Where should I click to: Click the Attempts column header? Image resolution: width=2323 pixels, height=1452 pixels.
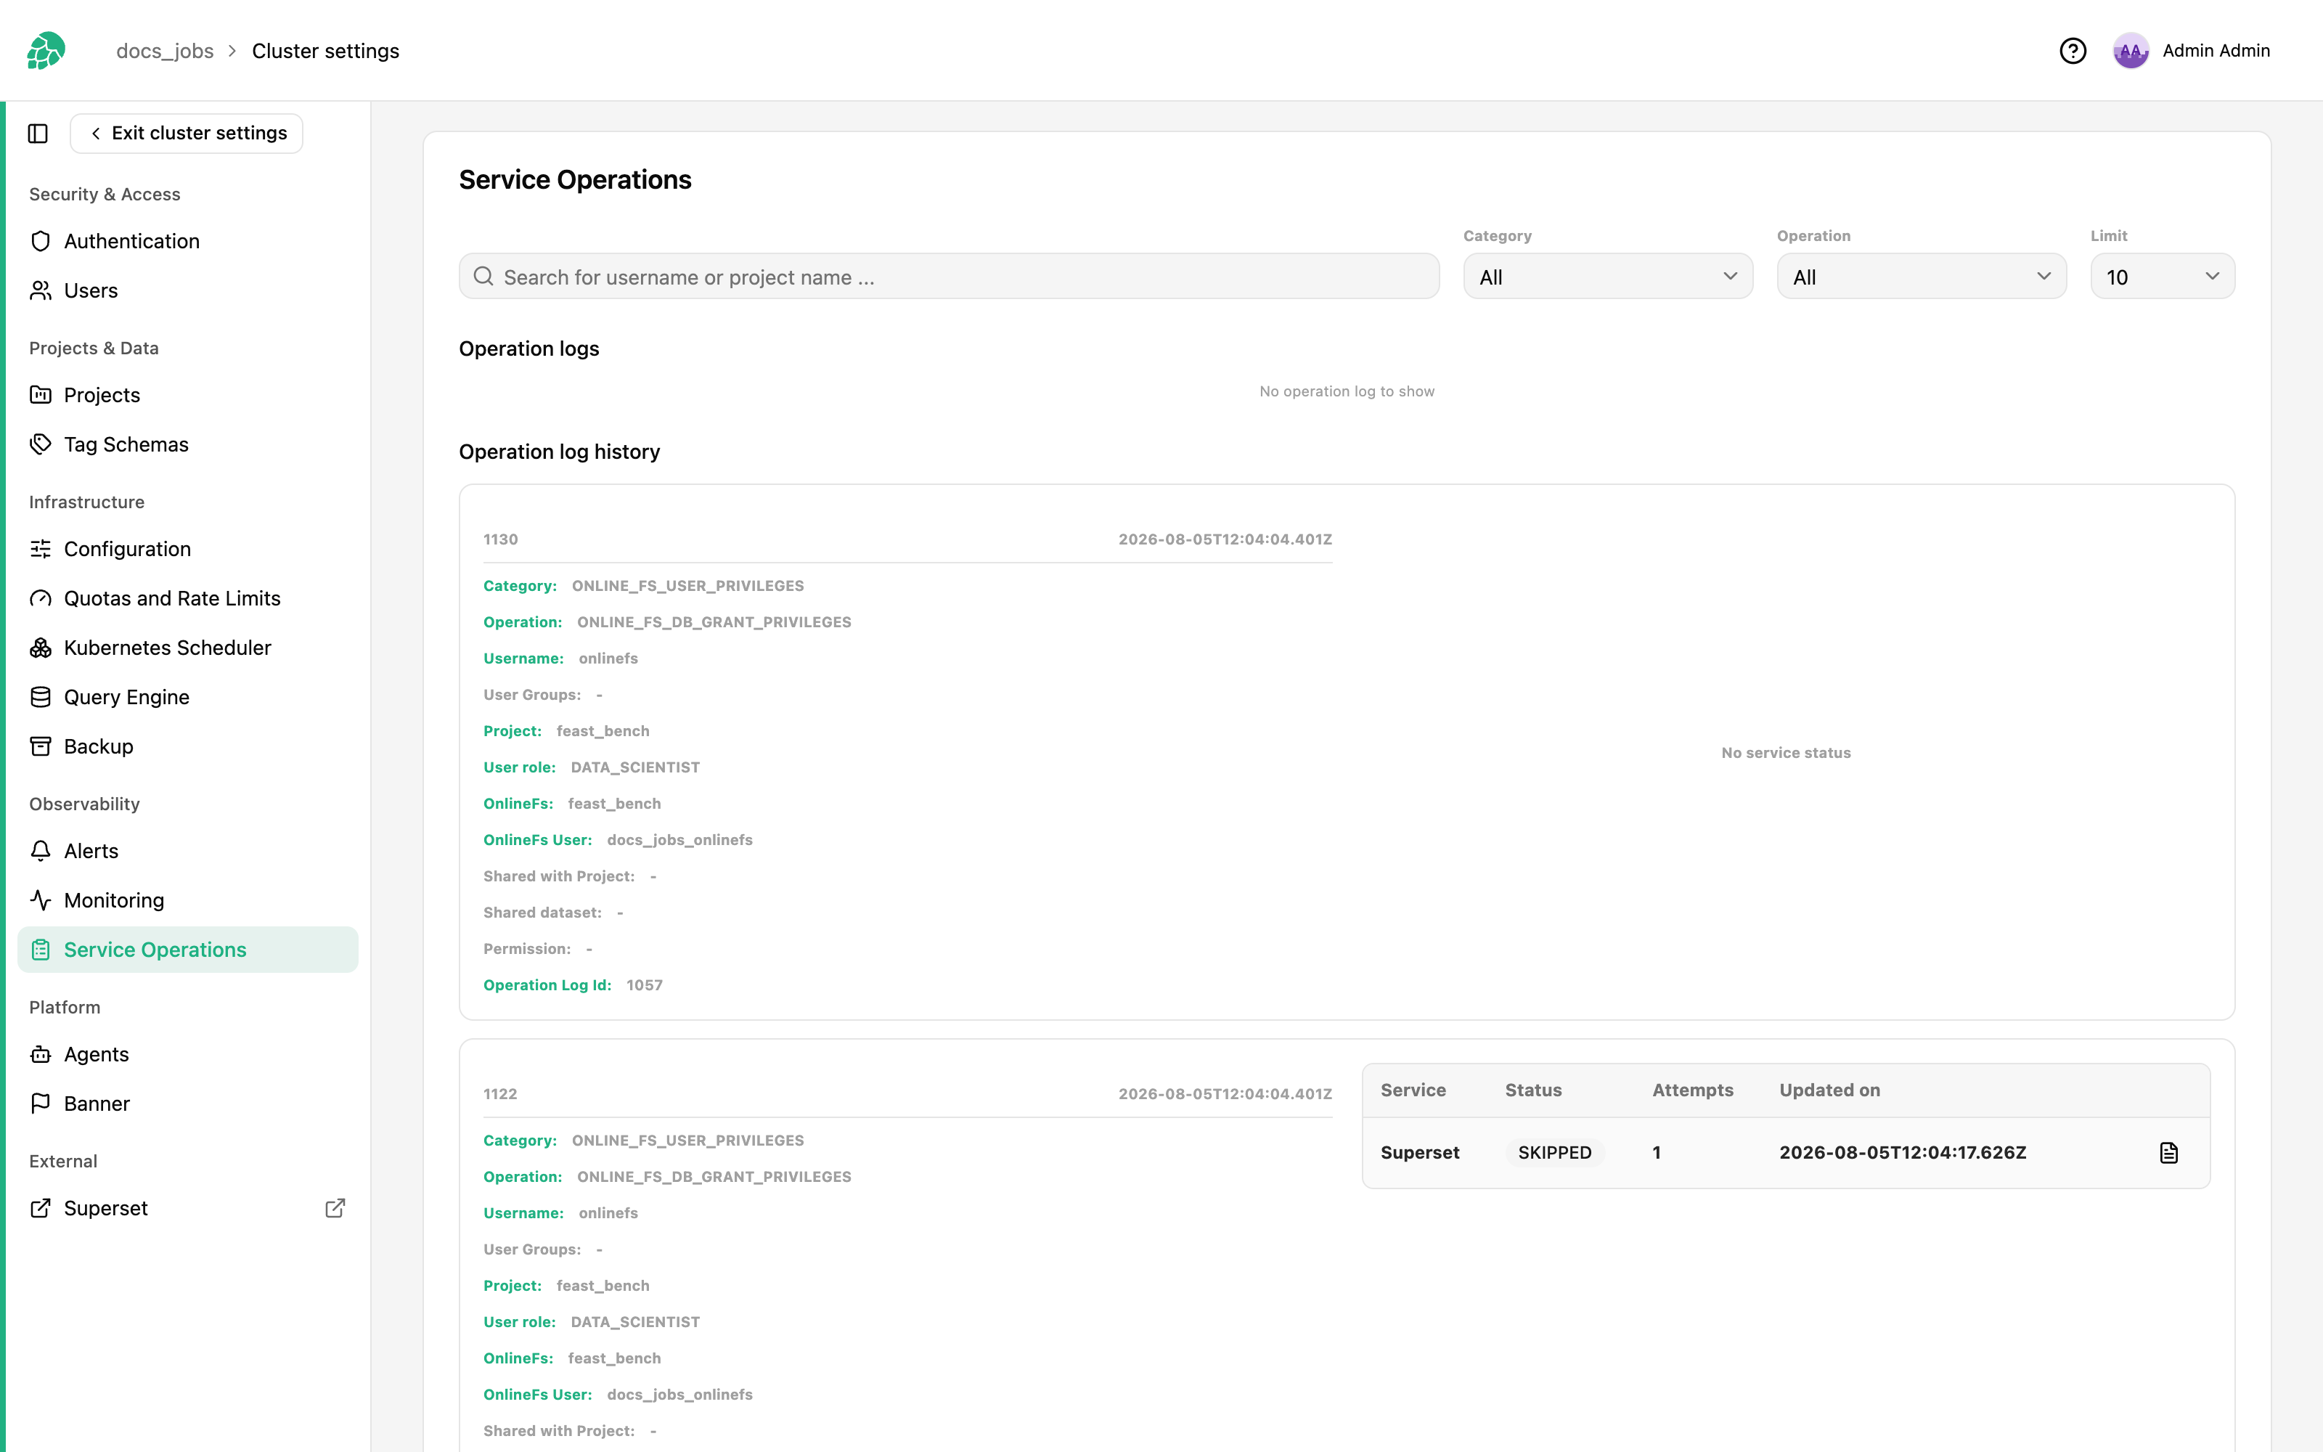click(x=1692, y=1090)
